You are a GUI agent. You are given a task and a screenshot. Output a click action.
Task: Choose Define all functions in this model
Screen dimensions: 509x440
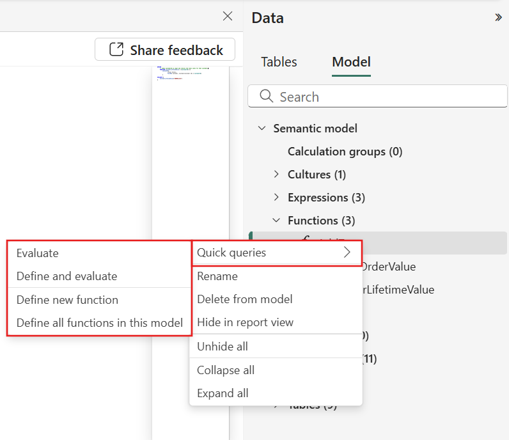point(100,323)
